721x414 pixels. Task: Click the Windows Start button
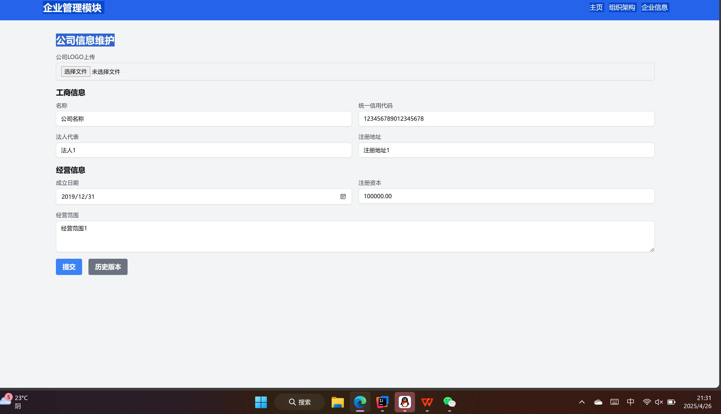[261, 402]
